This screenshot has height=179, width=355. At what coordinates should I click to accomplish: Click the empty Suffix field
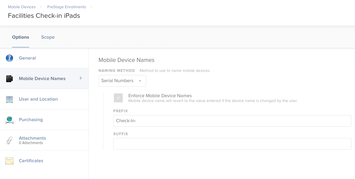[x=232, y=144]
